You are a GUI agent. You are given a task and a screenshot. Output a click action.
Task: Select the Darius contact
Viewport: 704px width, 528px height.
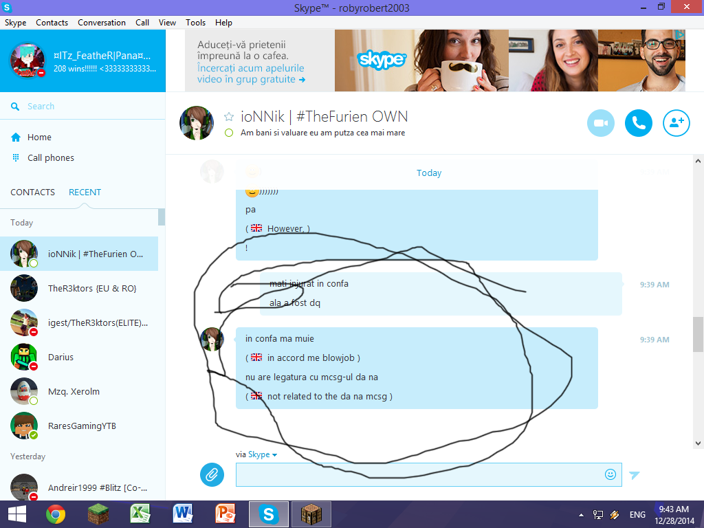tap(79, 357)
